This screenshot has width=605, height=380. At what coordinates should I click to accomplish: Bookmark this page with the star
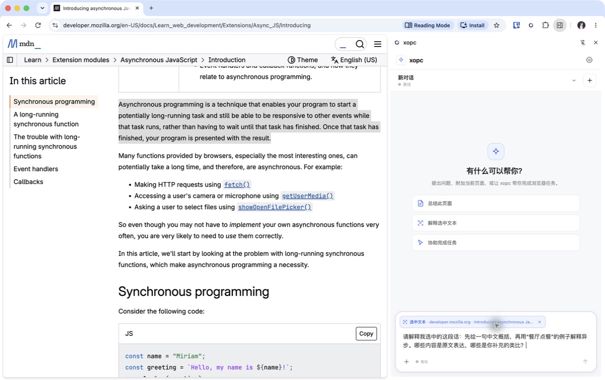[x=497, y=25]
